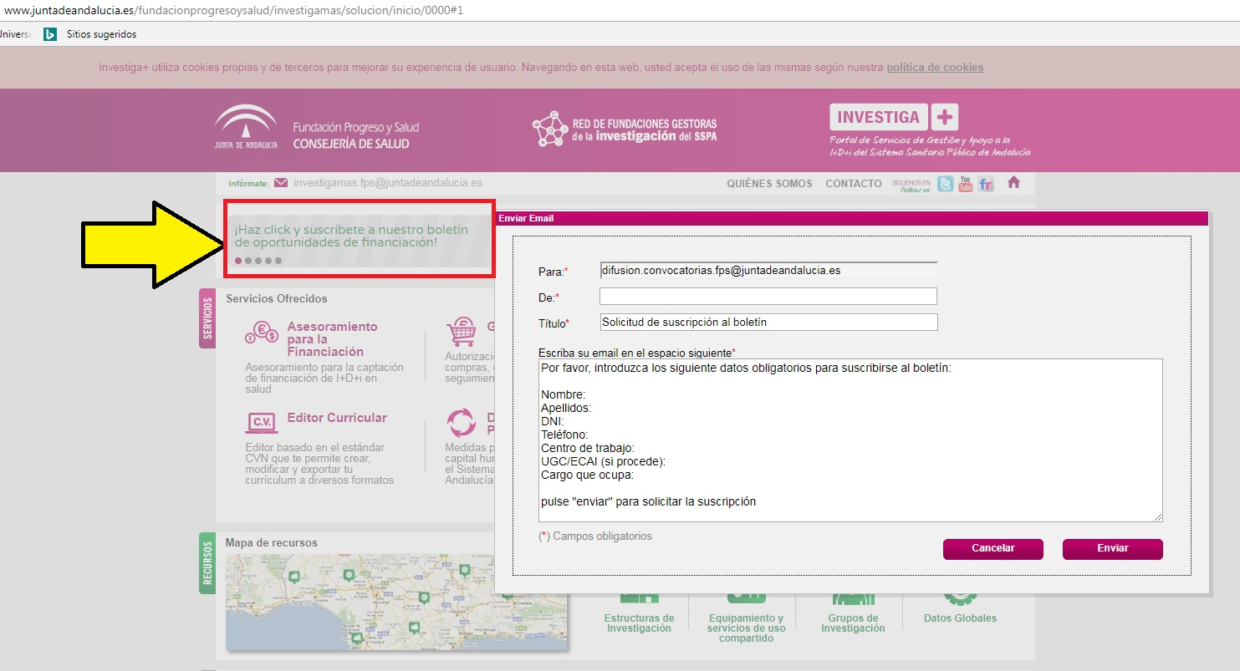Click the Enviar button to send email

(1113, 549)
